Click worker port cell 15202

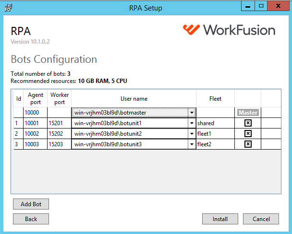click(x=59, y=134)
